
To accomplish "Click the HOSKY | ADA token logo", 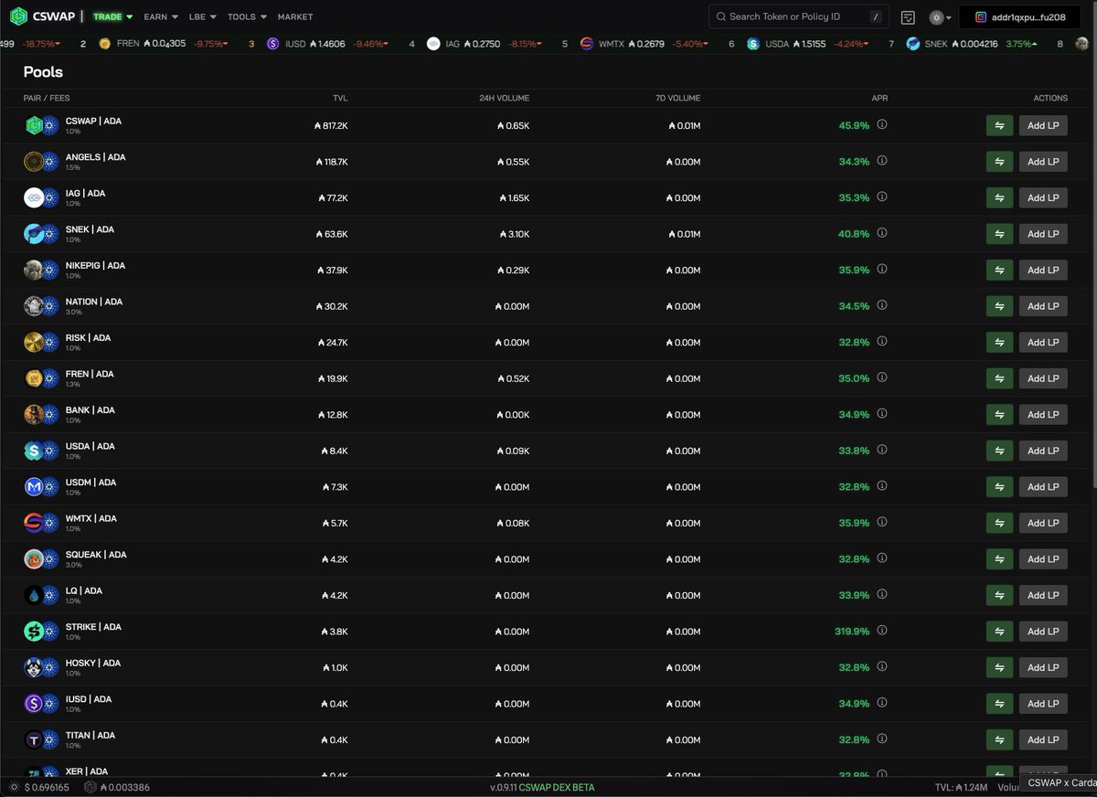I will (x=41, y=668).
